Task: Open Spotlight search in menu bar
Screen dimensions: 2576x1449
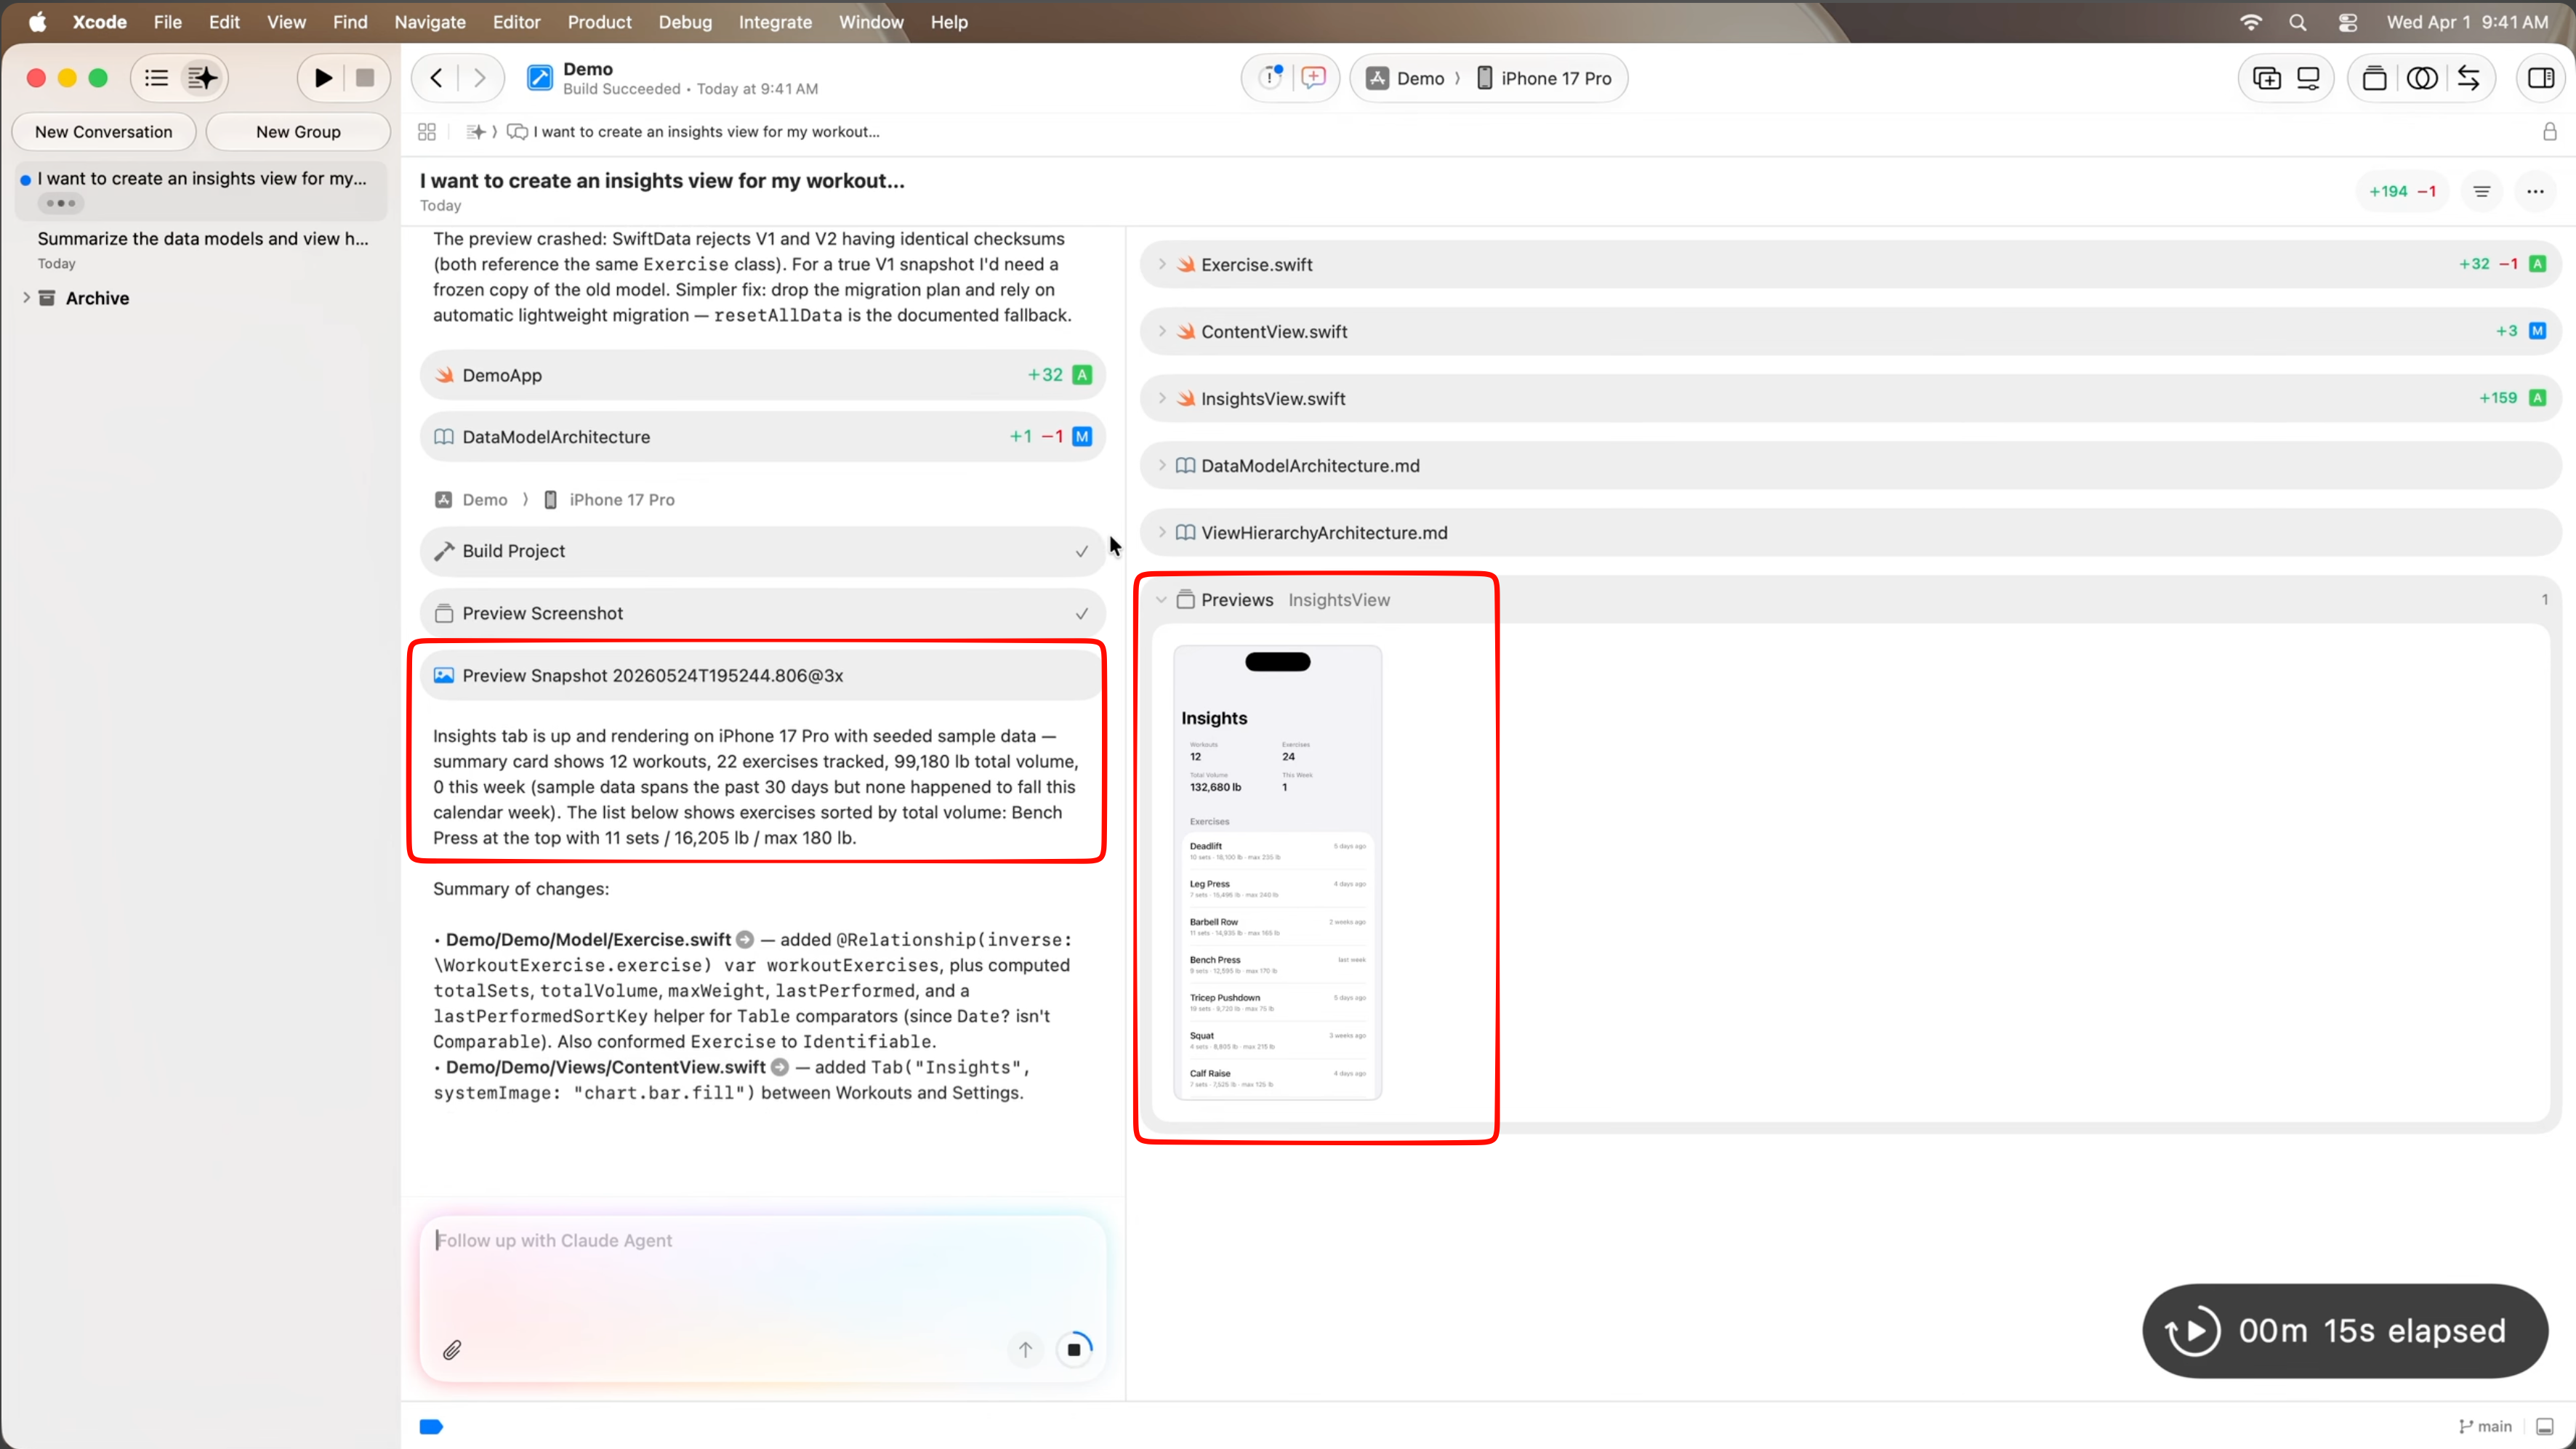Action: tap(2298, 22)
